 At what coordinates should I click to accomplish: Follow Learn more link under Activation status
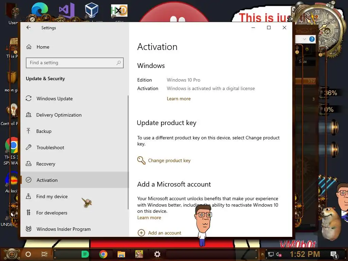[x=179, y=99]
